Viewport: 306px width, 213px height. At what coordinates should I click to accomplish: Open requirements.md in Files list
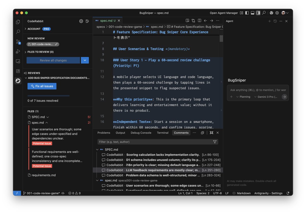pos(44,175)
